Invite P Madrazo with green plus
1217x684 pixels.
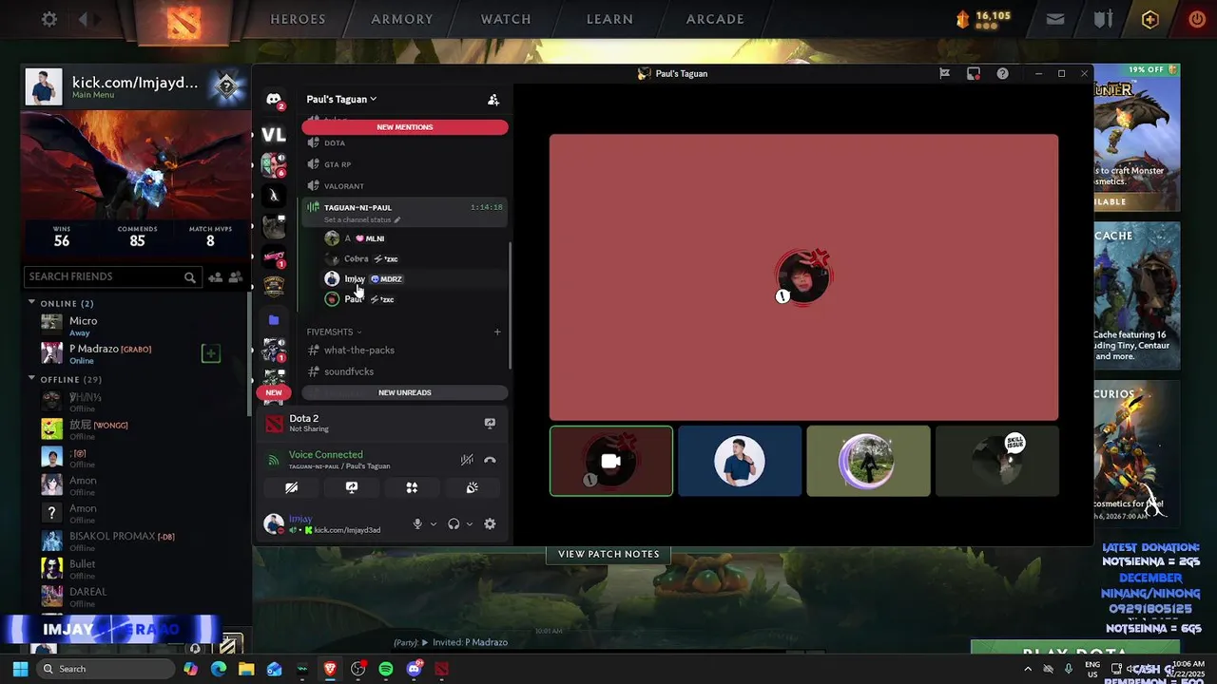[211, 353]
